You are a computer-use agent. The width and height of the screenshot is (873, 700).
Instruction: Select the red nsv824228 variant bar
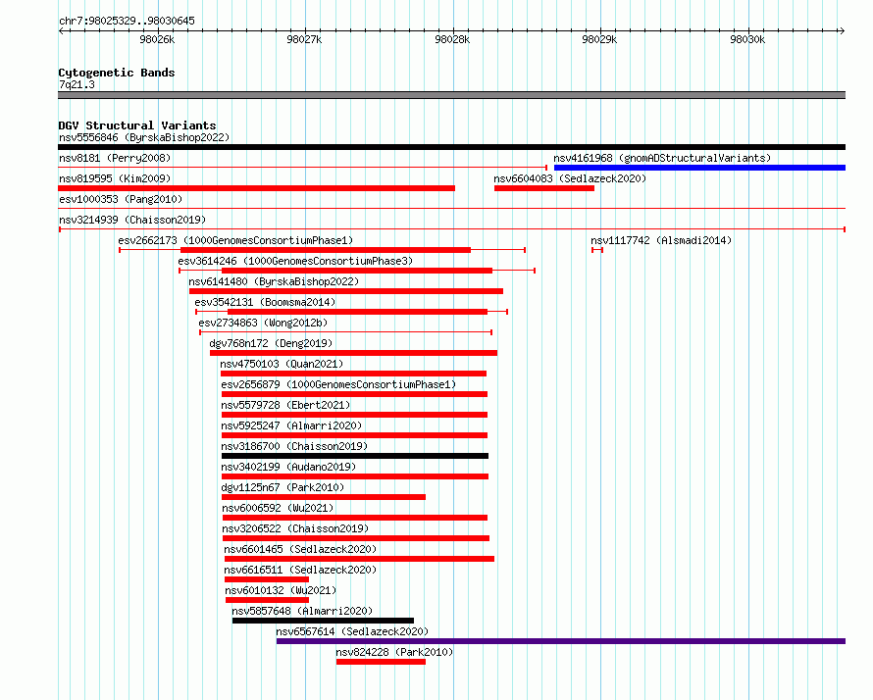coord(381,662)
